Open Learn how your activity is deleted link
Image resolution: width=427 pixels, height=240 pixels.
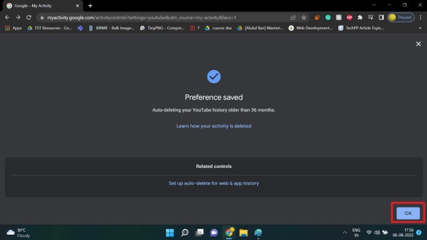tap(214, 126)
